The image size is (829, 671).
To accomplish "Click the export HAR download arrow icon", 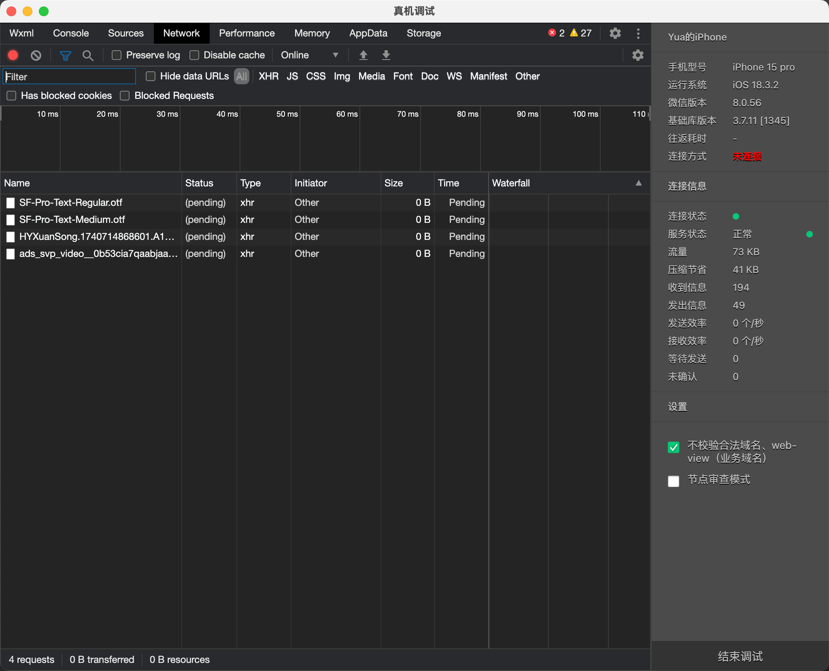I will [386, 55].
